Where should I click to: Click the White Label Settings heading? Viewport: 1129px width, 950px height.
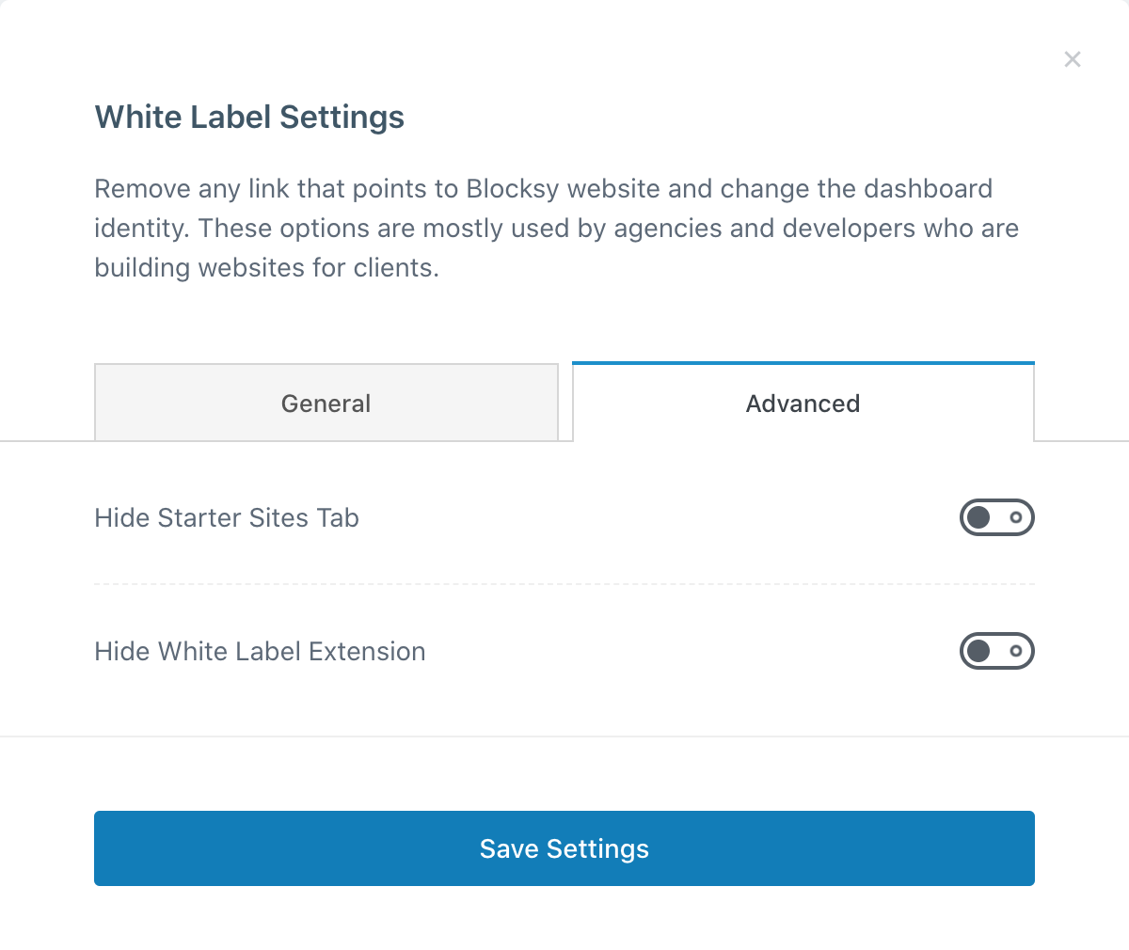tap(249, 118)
